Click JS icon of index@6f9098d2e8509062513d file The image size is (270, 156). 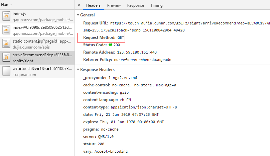point(6,30)
